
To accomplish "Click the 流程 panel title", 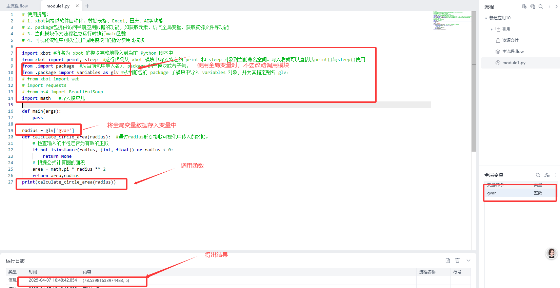I will (489, 7).
